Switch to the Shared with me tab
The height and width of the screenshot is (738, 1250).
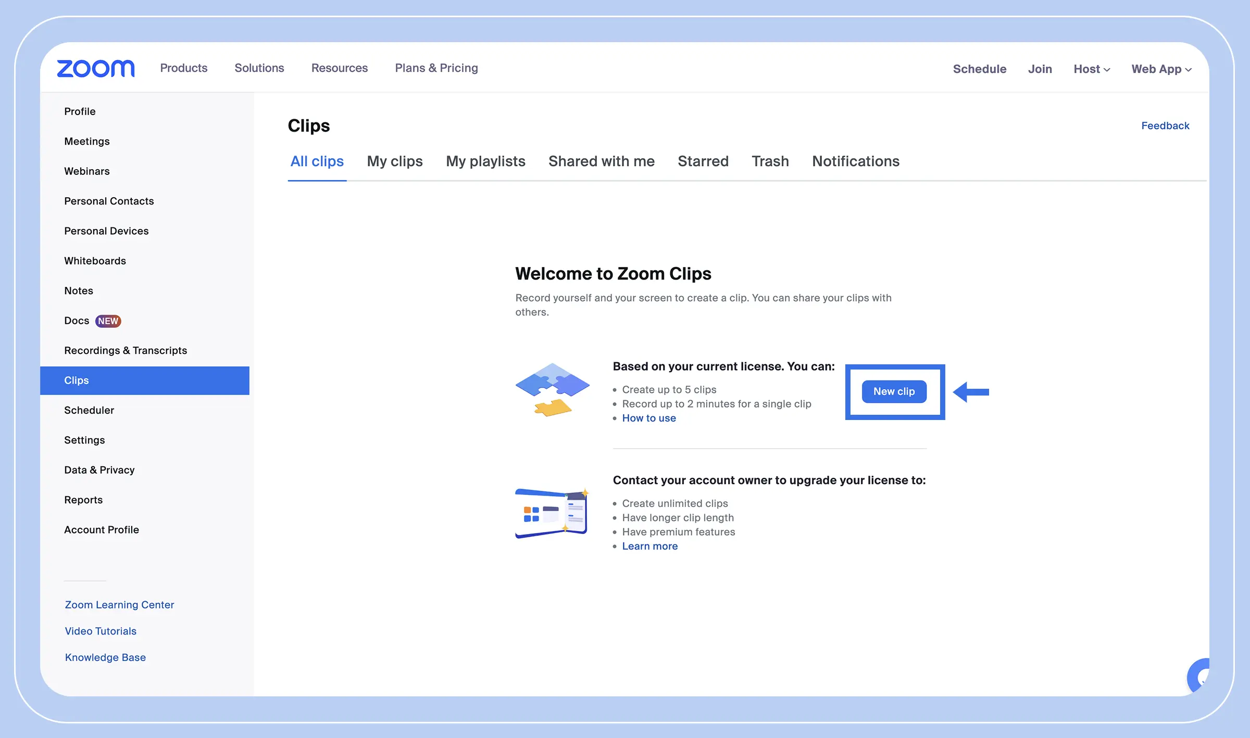coord(601,161)
